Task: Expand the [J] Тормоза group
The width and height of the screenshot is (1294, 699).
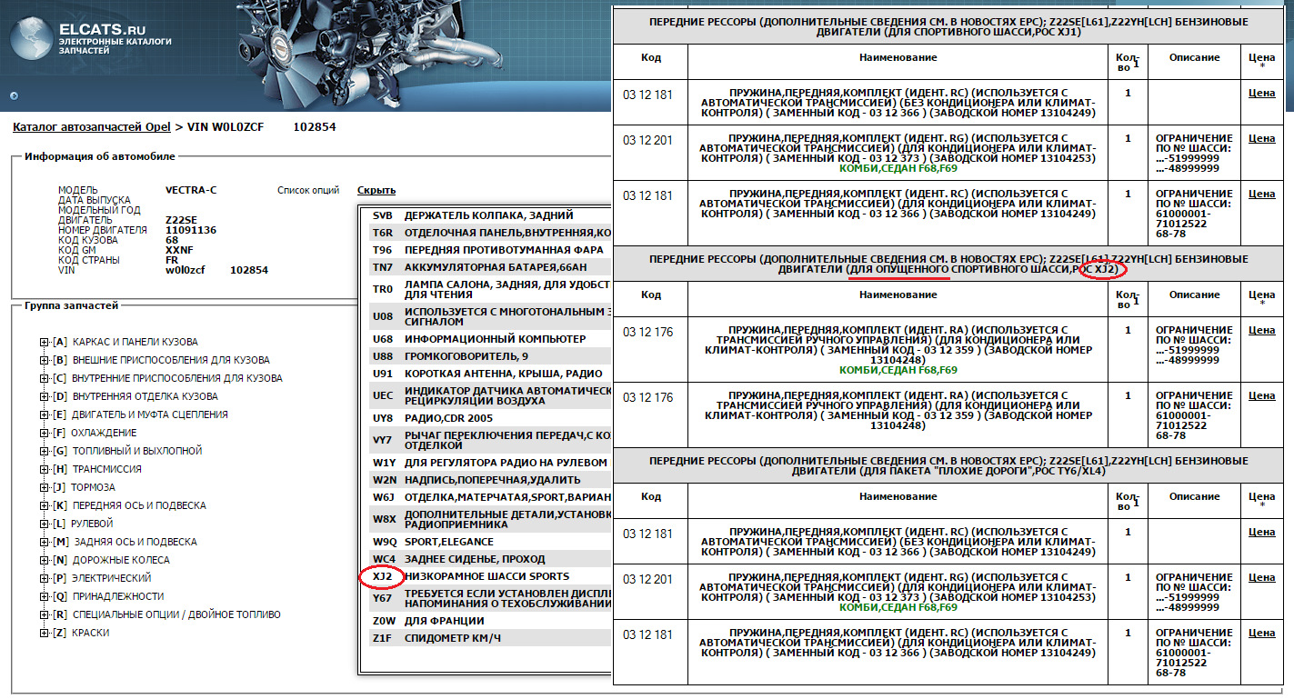Action: click(x=44, y=487)
